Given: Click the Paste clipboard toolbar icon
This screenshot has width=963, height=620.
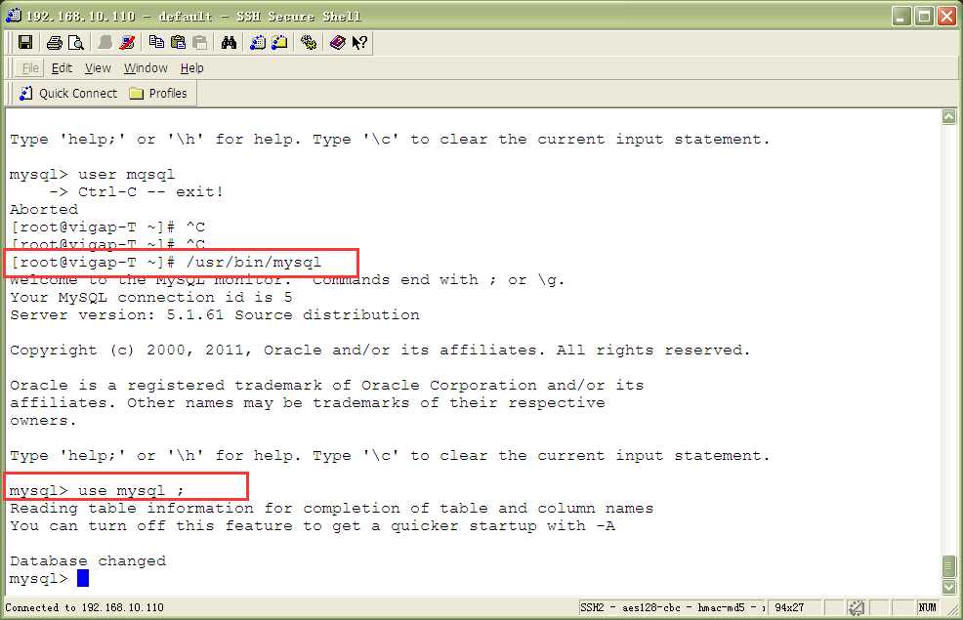Looking at the screenshot, I should click(x=178, y=42).
